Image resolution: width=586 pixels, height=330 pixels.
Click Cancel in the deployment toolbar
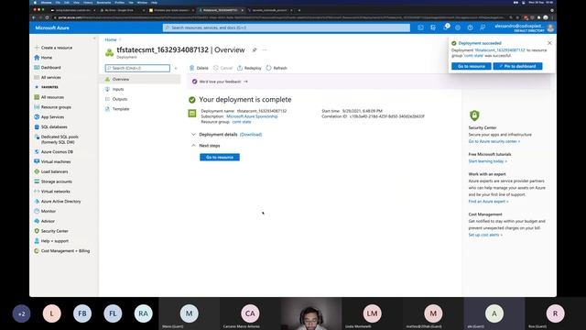222,68
